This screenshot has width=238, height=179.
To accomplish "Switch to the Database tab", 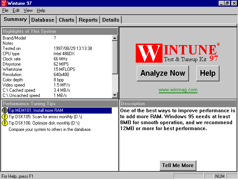I will click(43, 20).
